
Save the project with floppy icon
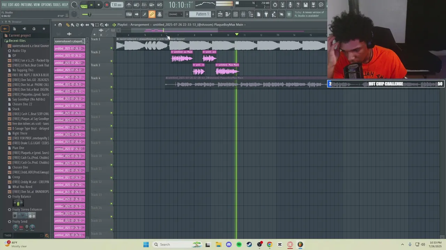pos(305,5)
